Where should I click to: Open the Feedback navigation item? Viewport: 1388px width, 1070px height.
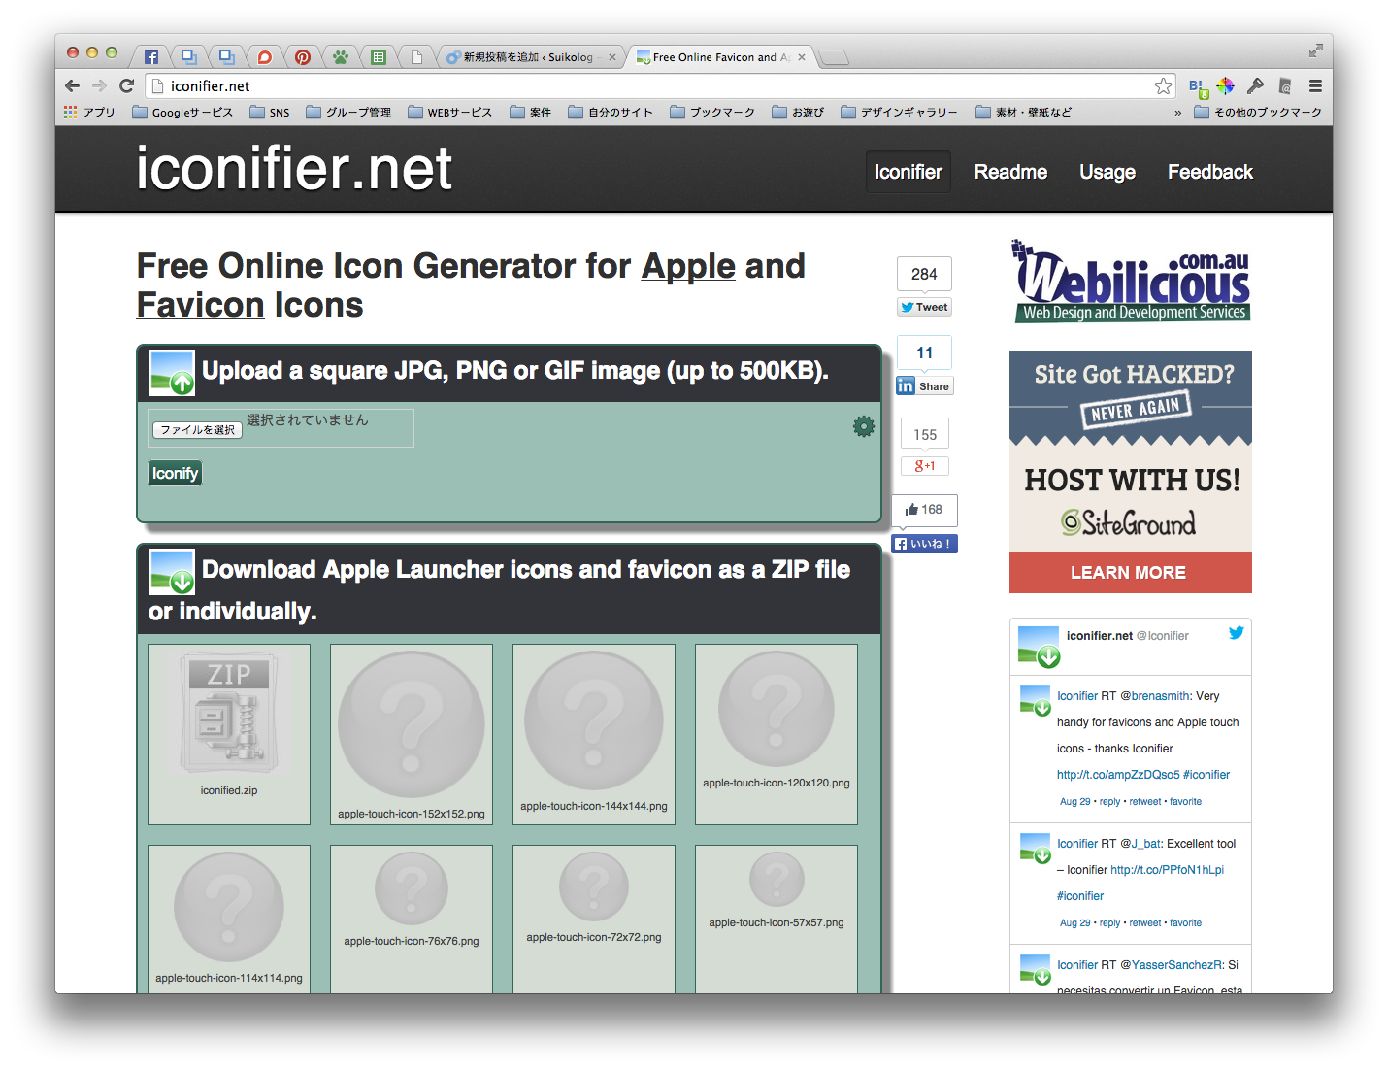(1209, 172)
